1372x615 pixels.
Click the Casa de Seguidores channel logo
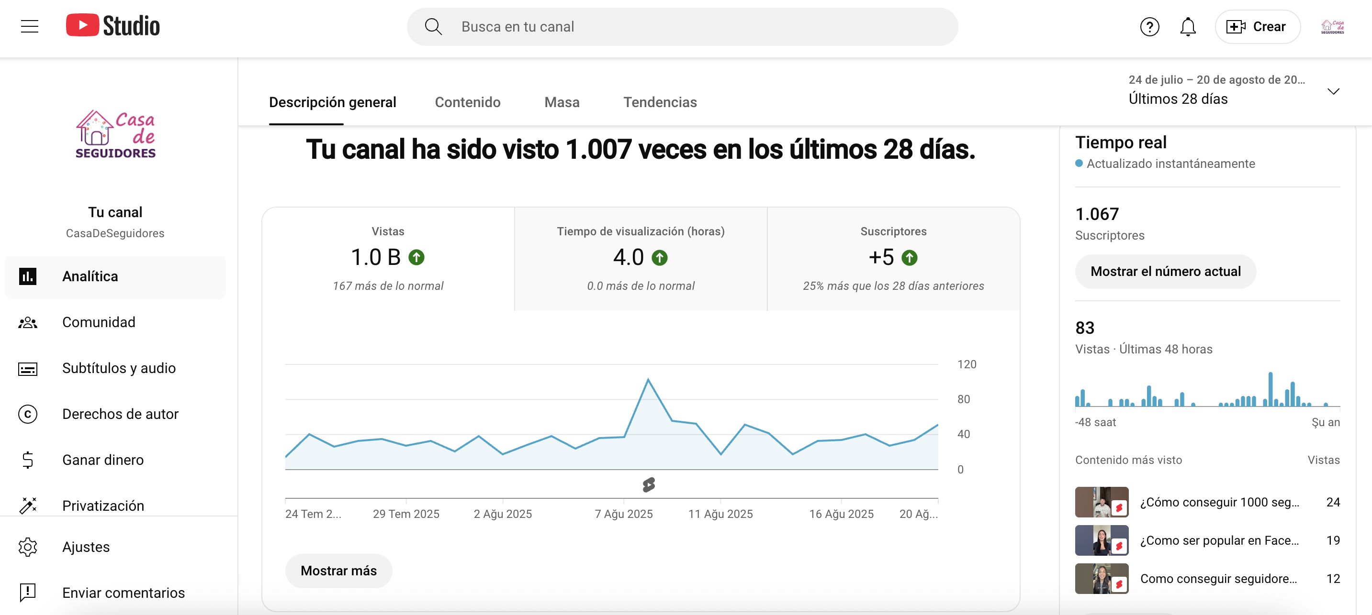point(115,134)
